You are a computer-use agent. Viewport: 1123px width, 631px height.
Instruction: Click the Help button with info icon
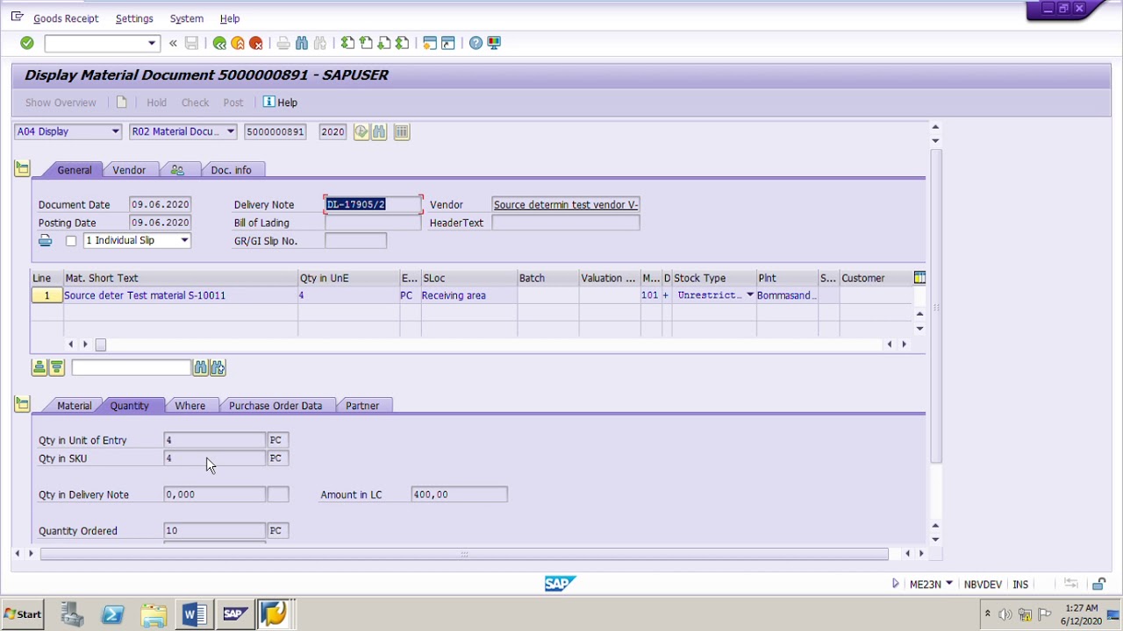pyautogui.click(x=281, y=103)
